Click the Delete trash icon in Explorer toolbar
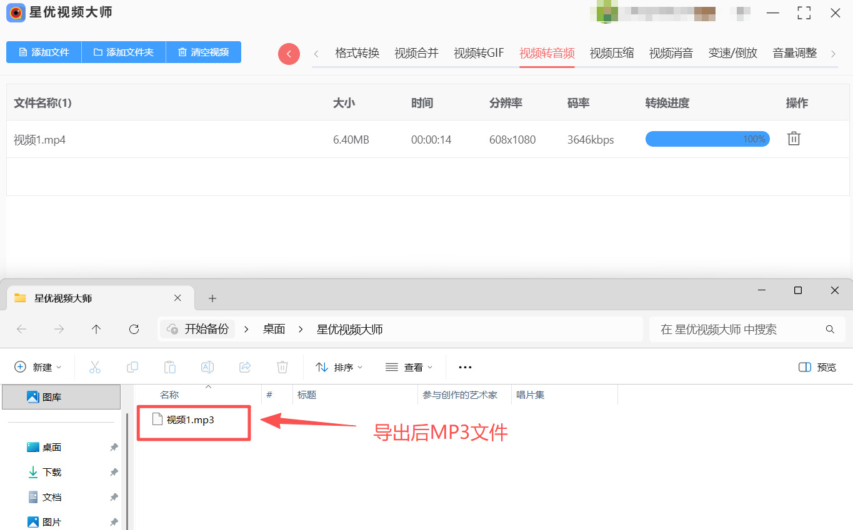853x530 pixels. tap(282, 367)
